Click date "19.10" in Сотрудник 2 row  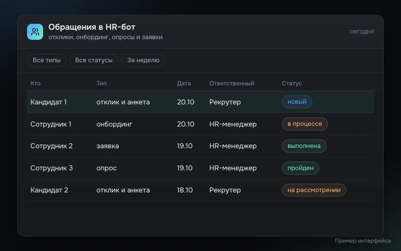[185, 146]
